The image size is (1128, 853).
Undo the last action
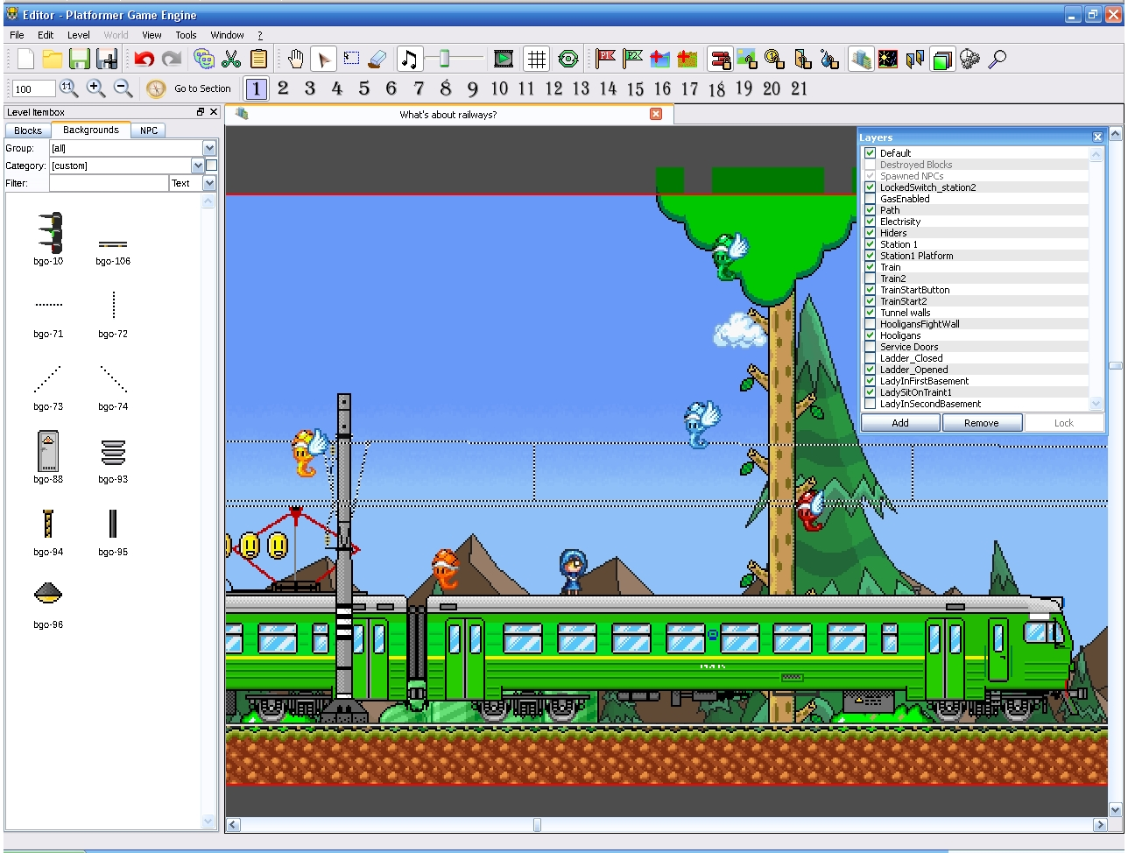(x=145, y=59)
